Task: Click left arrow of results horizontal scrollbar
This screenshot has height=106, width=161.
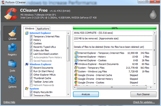Action: 75,87
